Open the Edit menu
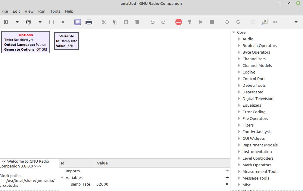This screenshot has height=191, width=303. pyautogui.click(x=16, y=11)
